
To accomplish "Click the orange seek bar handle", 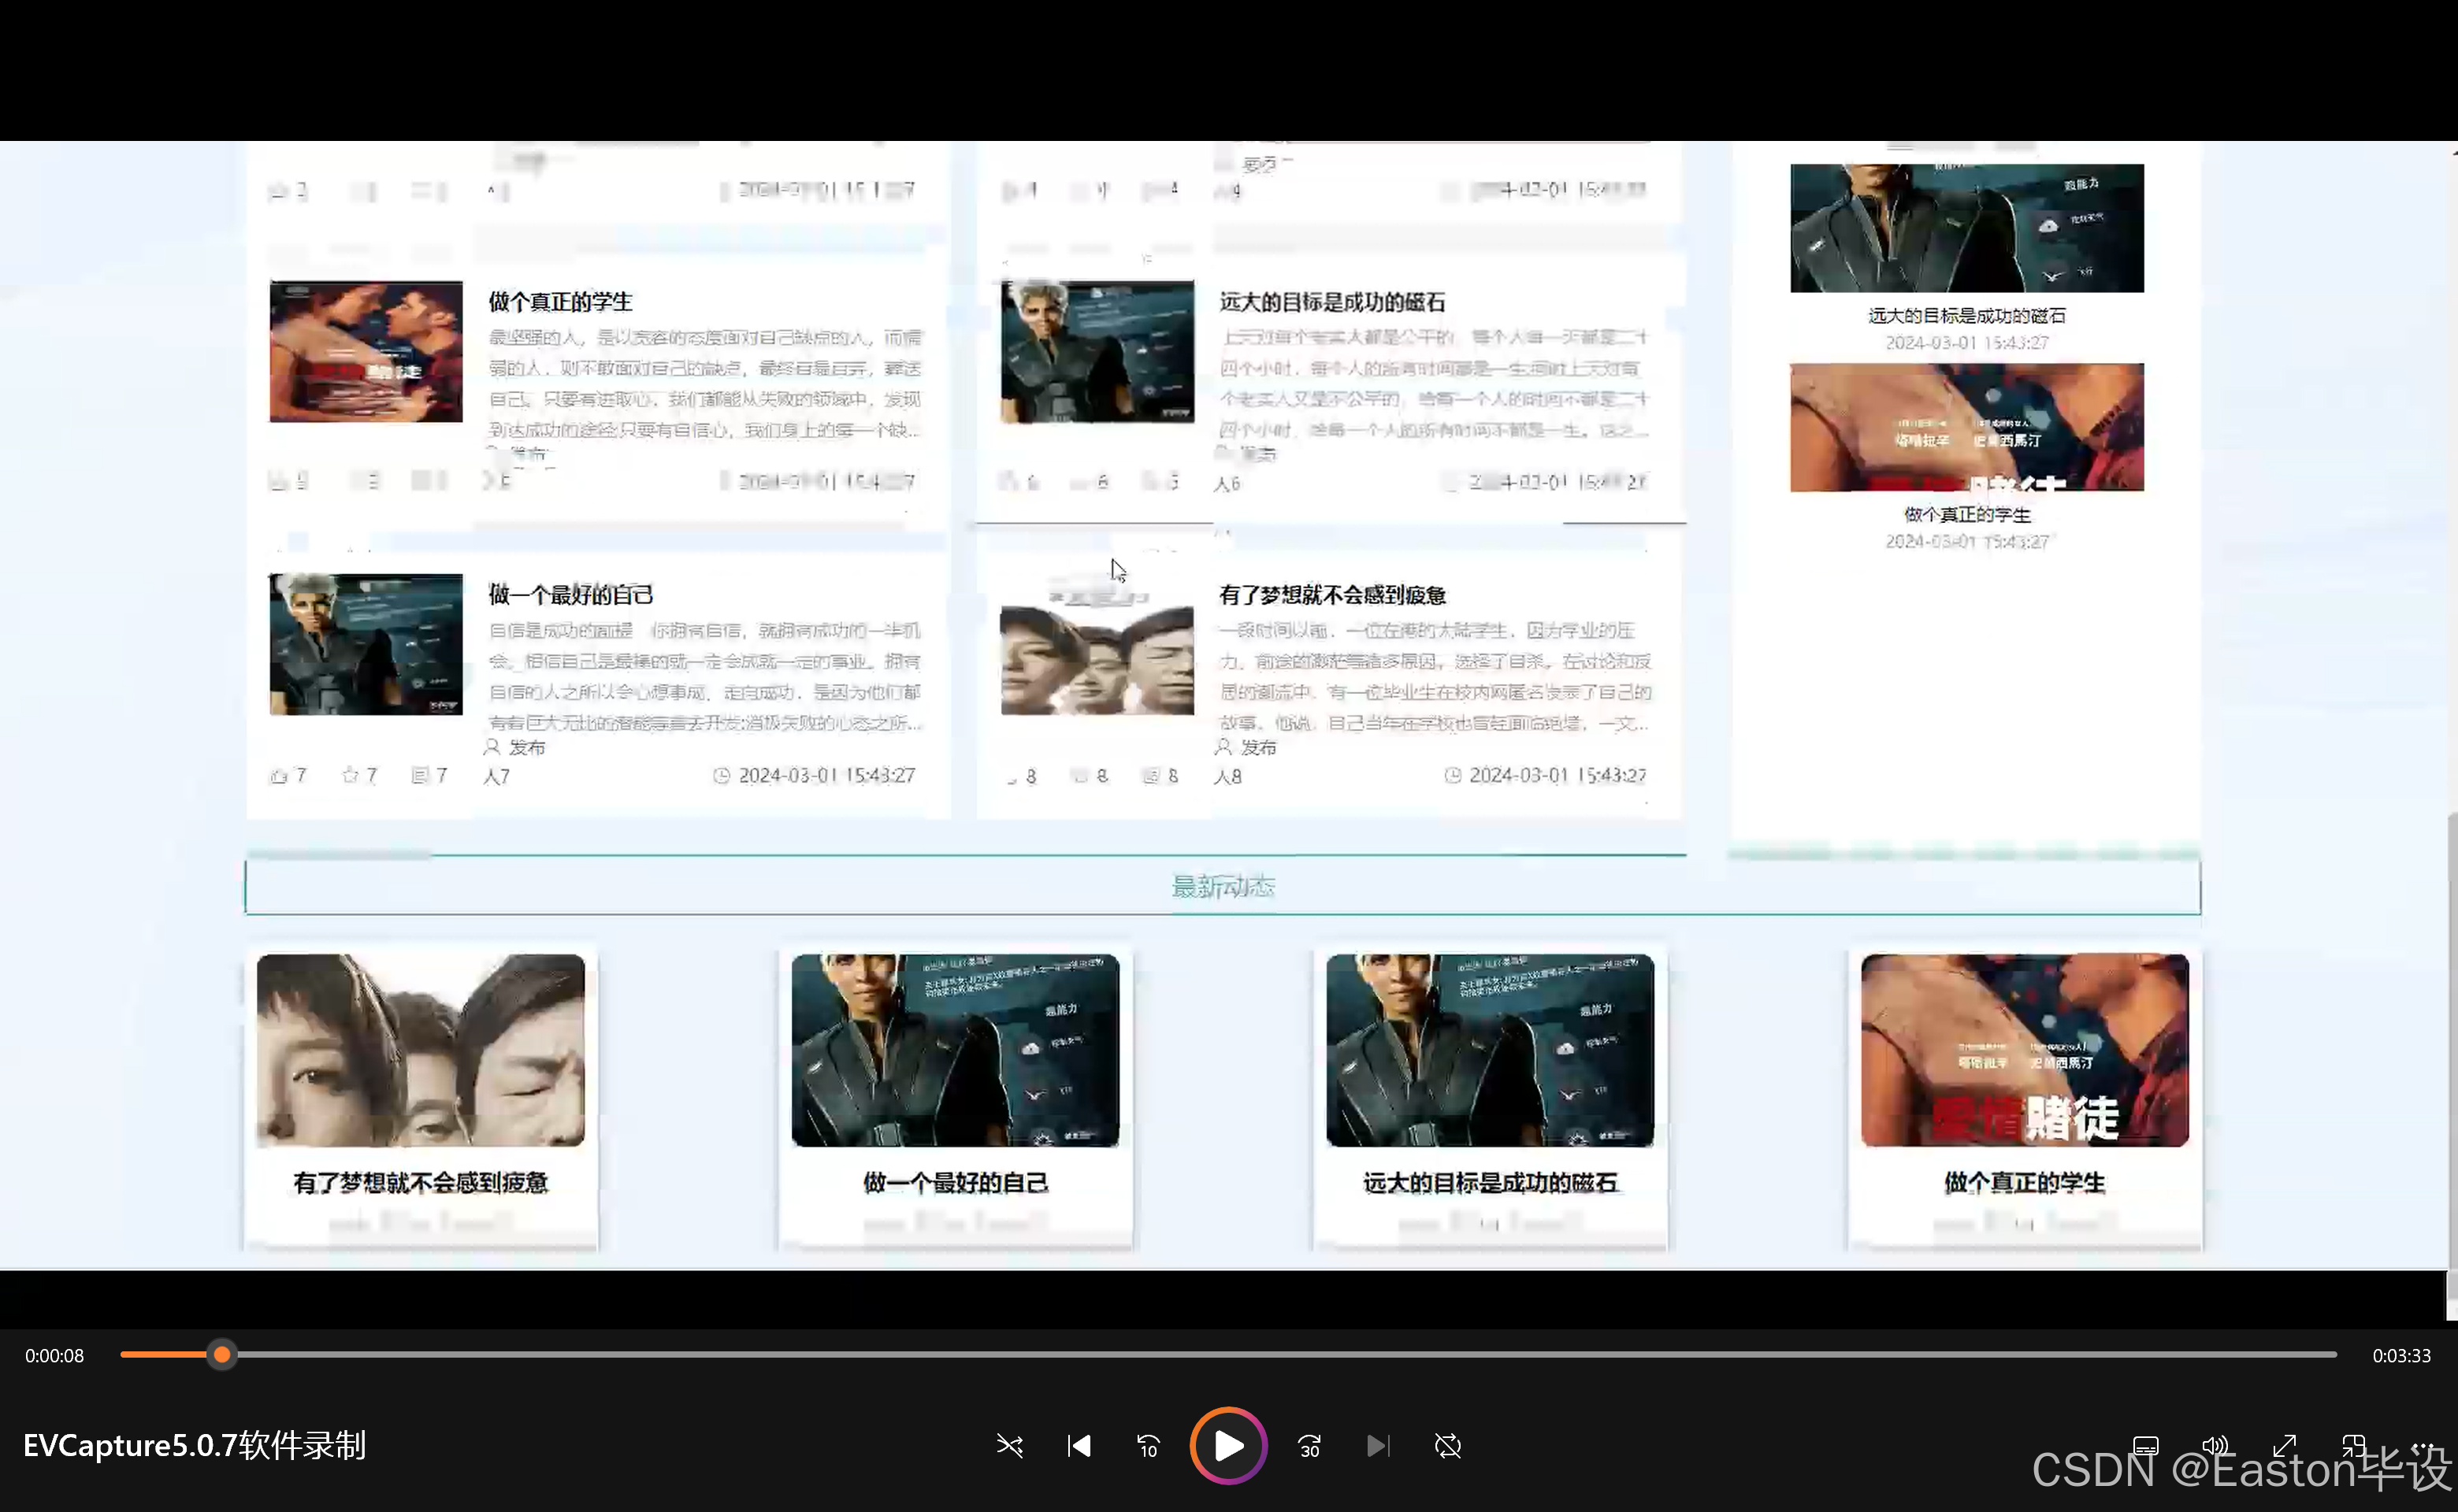I will click(x=222, y=1355).
